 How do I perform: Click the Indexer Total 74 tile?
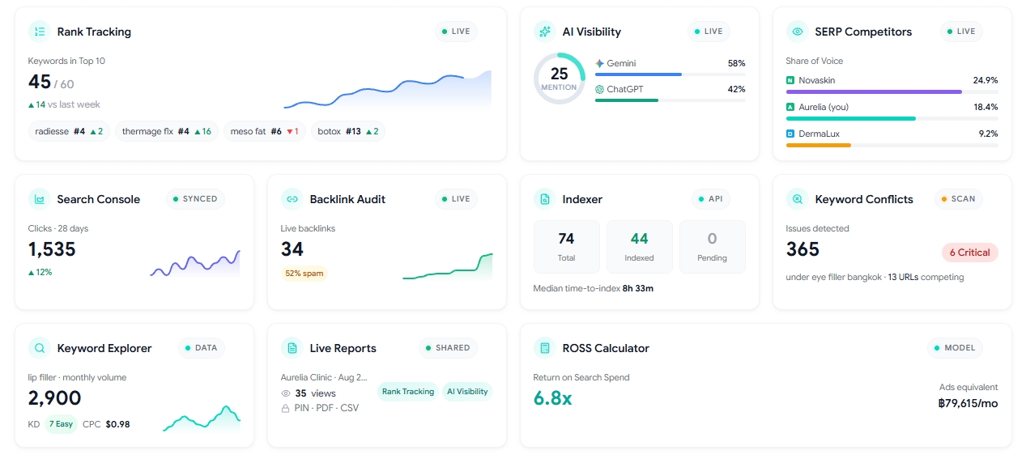[567, 247]
